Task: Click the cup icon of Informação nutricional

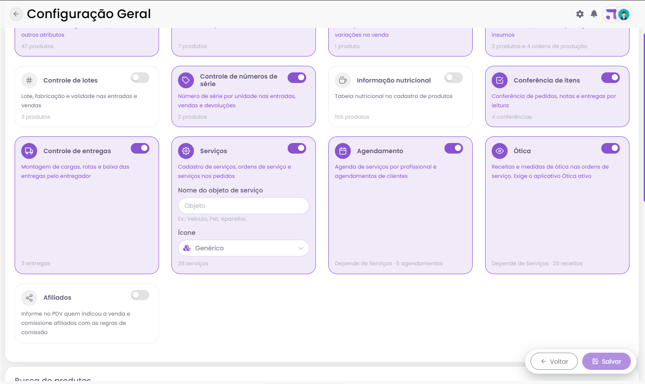Action: click(x=343, y=80)
